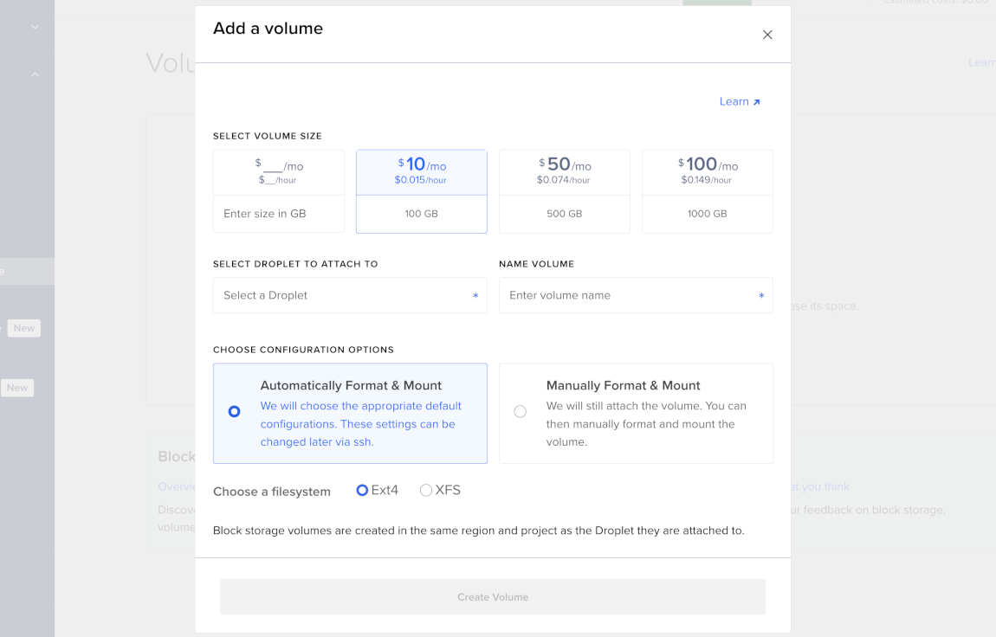
Task: Click the Enter size in GB field
Action: [278, 213]
